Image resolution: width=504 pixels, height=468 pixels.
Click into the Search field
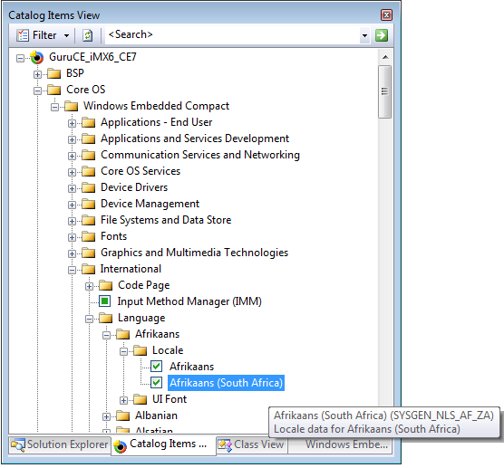point(233,34)
